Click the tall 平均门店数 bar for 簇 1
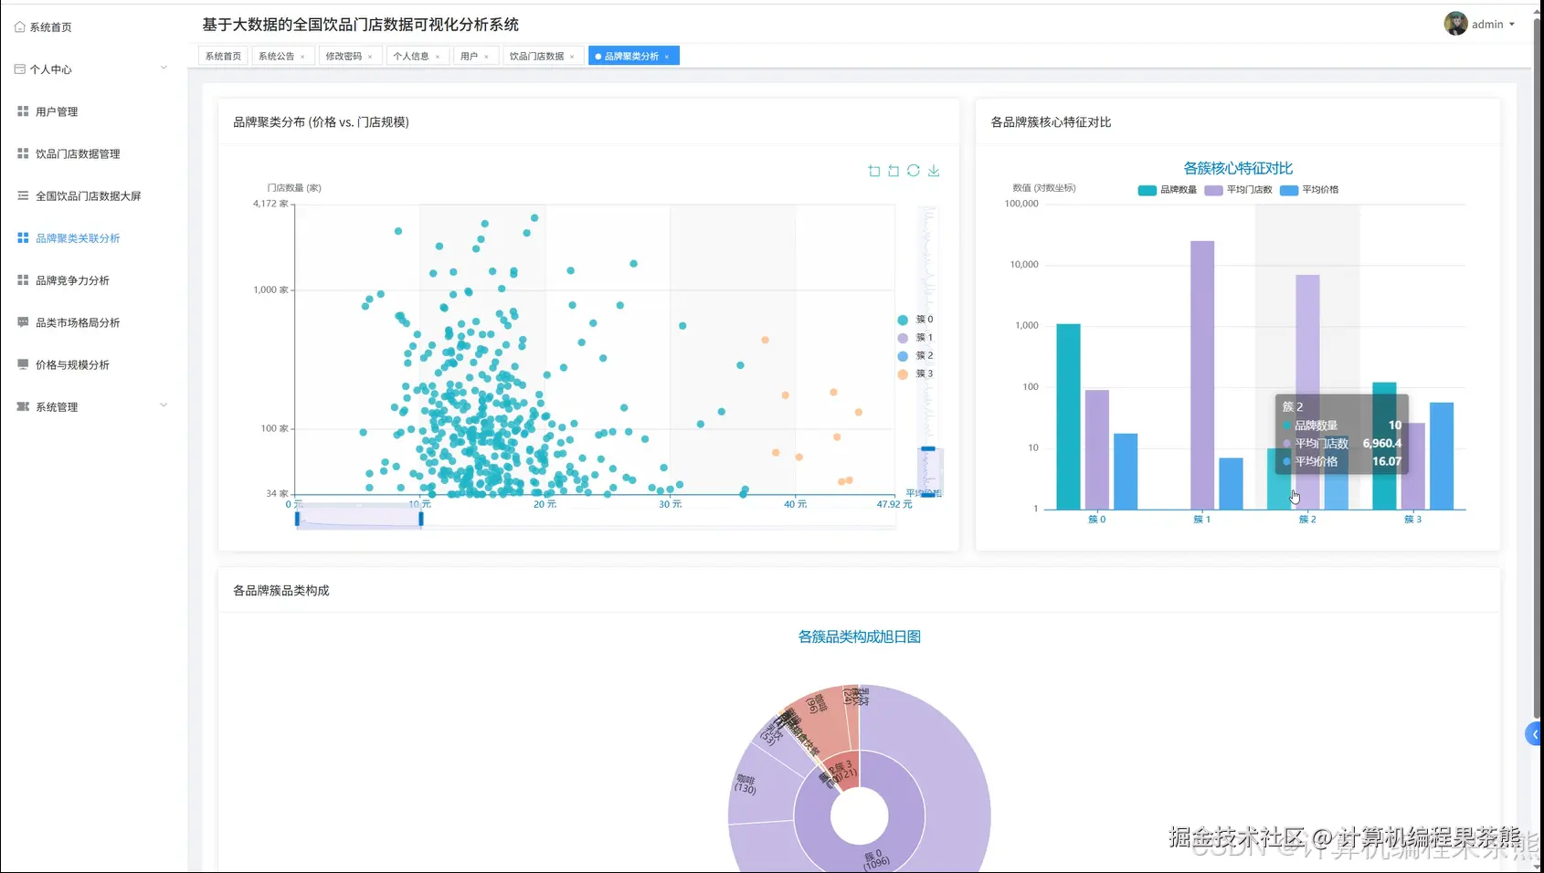1544x873 pixels. click(x=1202, y=375)
